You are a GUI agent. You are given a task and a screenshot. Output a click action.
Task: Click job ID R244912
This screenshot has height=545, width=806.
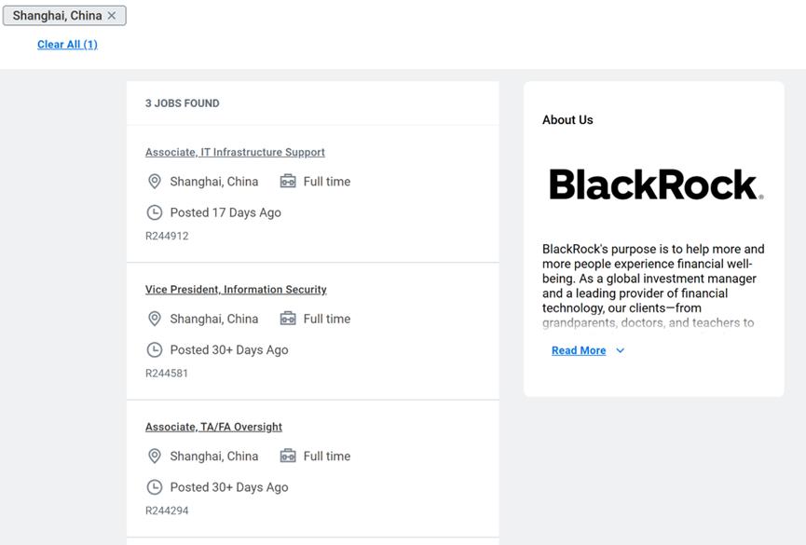click(167, 237)
